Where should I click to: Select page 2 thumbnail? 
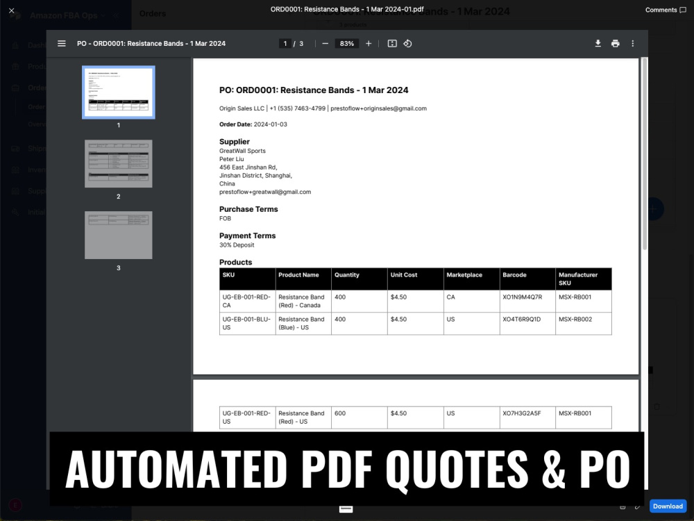(x=119, y=163)
